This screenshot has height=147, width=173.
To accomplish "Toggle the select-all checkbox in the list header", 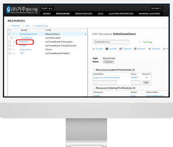I will pyautogui.click(x=10, y=30).
